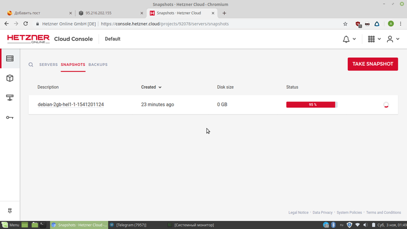The image size is (407, 229).
Task: Click the search magnifier icon
Action: tap(31, 65)
